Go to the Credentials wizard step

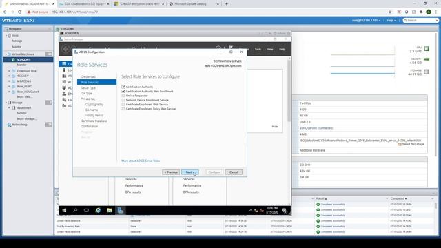[88, 76]
